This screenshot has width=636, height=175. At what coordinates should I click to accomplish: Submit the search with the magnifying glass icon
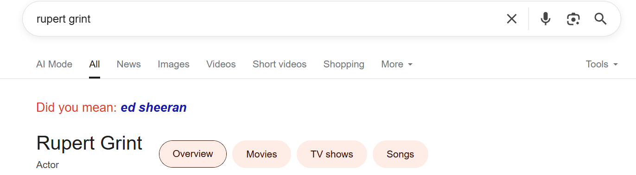tap(601, 19)
